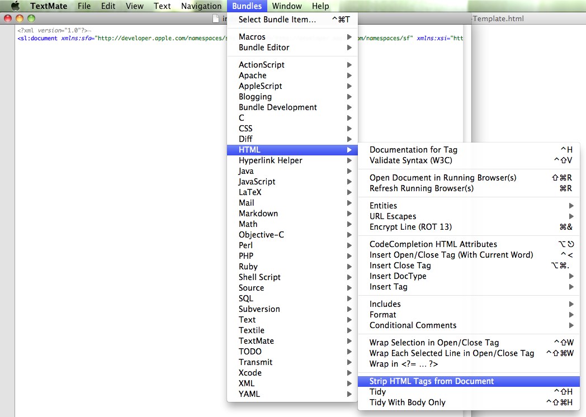
Task: Open the Mail bundle submenu
Action: coord(292,203)
